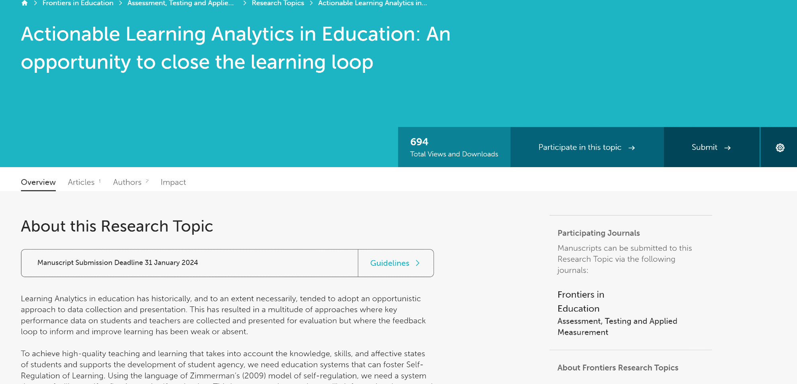Click Participate in this topic button
This screenshot has width=797, height=384.
click(580, 147)
